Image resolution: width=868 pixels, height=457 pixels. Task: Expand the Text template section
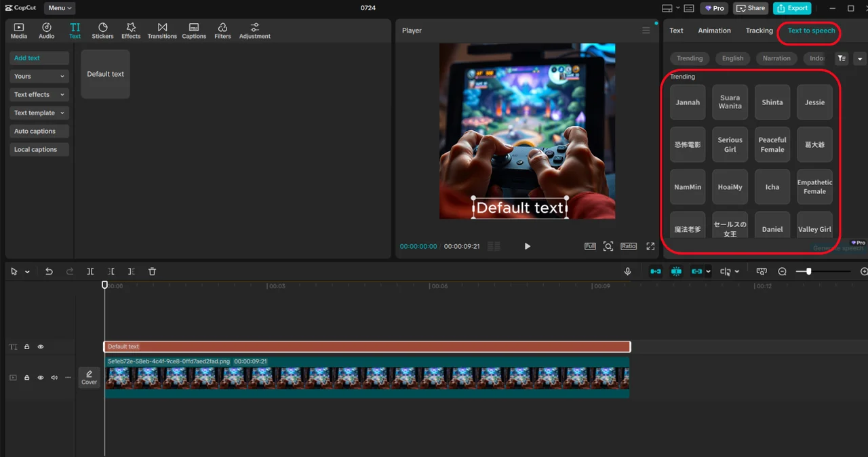click(39, 113)
